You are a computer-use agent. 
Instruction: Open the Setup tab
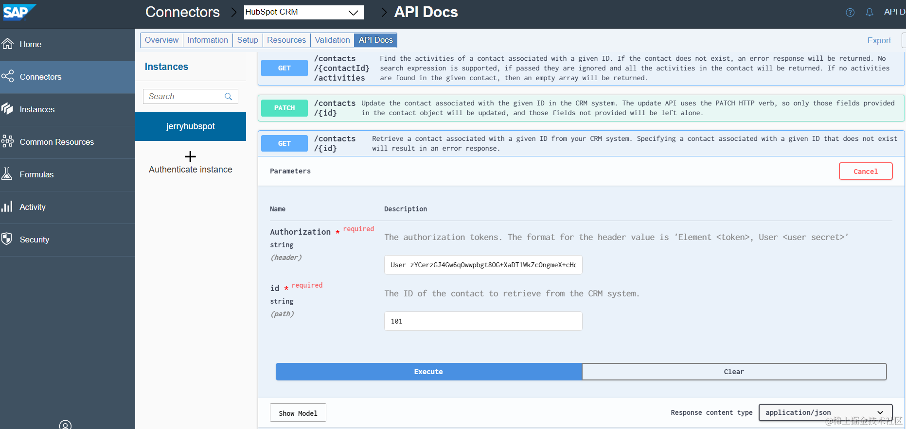point(248,40)
